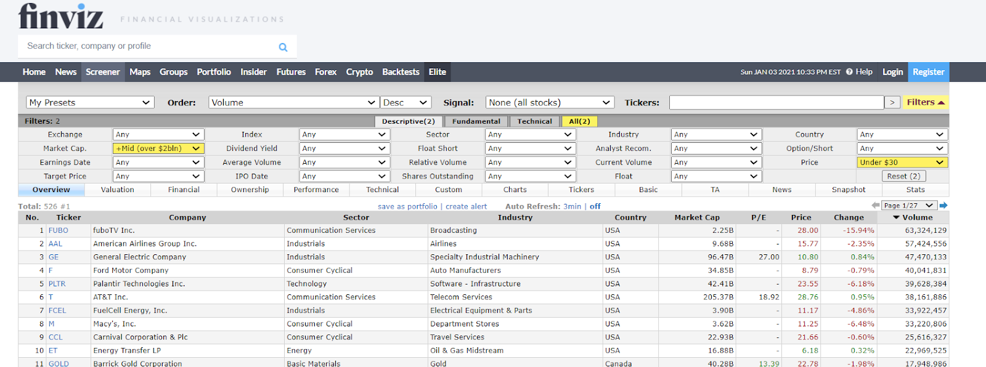
Task: Switch to the Snapshot view tab
Action: click(849, 190)
